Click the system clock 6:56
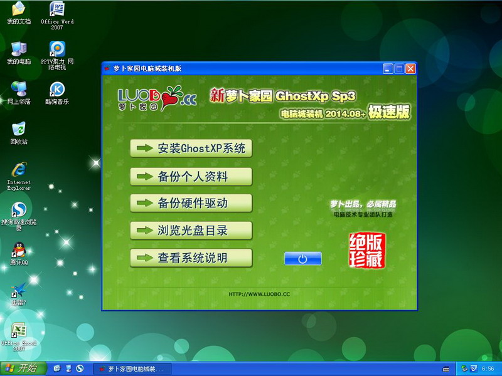 tap(488, 368)
